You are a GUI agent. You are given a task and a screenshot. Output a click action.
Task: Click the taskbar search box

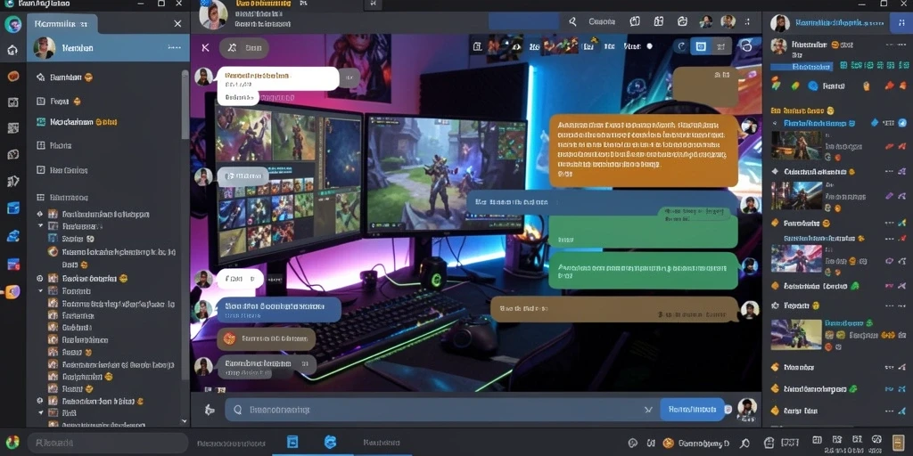(108, 443)
